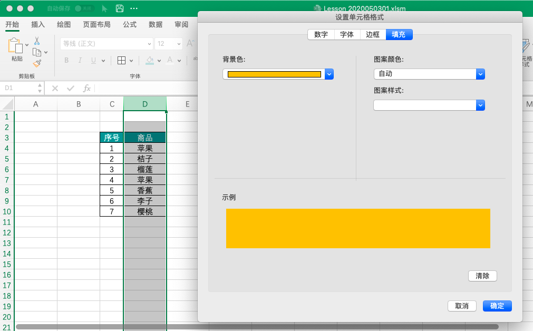Screen dimensions: 533x331
Task: Click the Name Box showing D1
Action: (x=19, y=89)
